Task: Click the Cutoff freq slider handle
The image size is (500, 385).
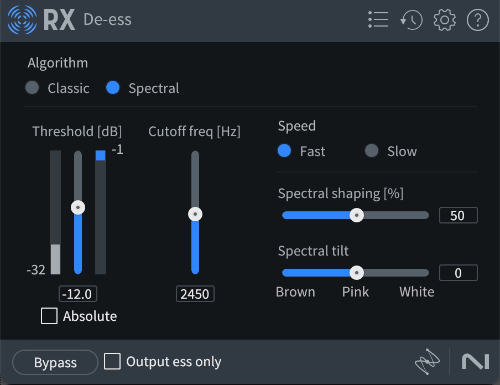Action: coord(195,214)
